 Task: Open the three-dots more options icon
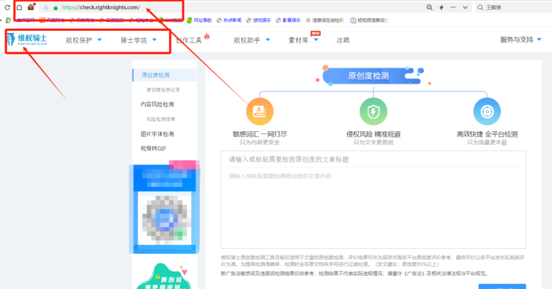coord(453,7)
